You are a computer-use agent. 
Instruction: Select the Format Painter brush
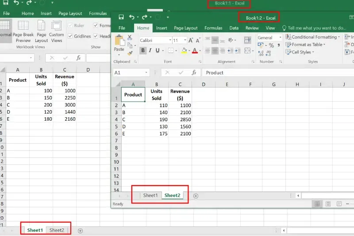pos(130,53)
